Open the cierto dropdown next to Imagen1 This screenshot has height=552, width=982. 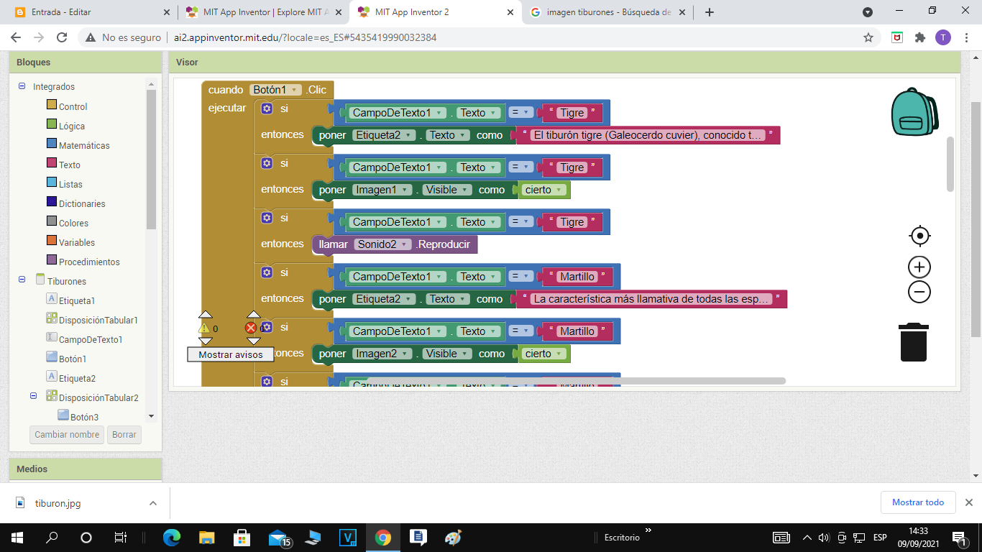[x=544, y=190]
